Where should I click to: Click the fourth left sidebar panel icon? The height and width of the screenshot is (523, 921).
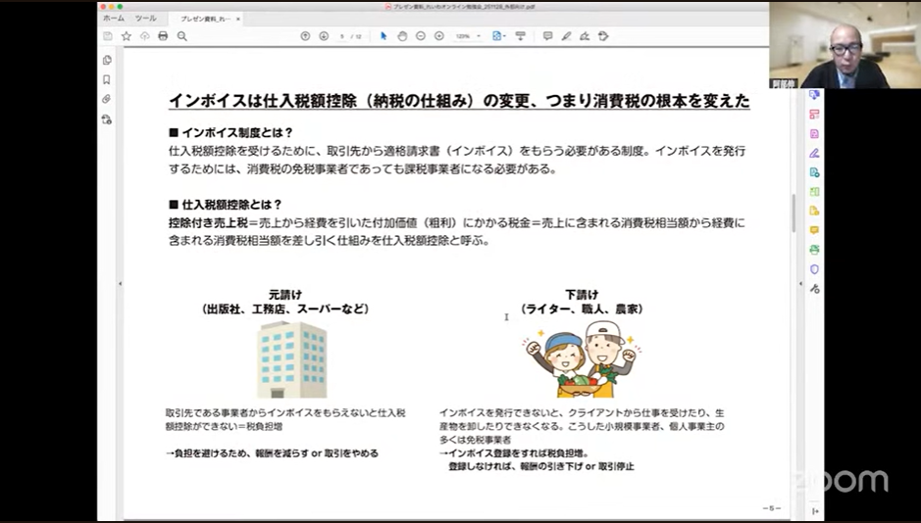[x=107, y=119]
